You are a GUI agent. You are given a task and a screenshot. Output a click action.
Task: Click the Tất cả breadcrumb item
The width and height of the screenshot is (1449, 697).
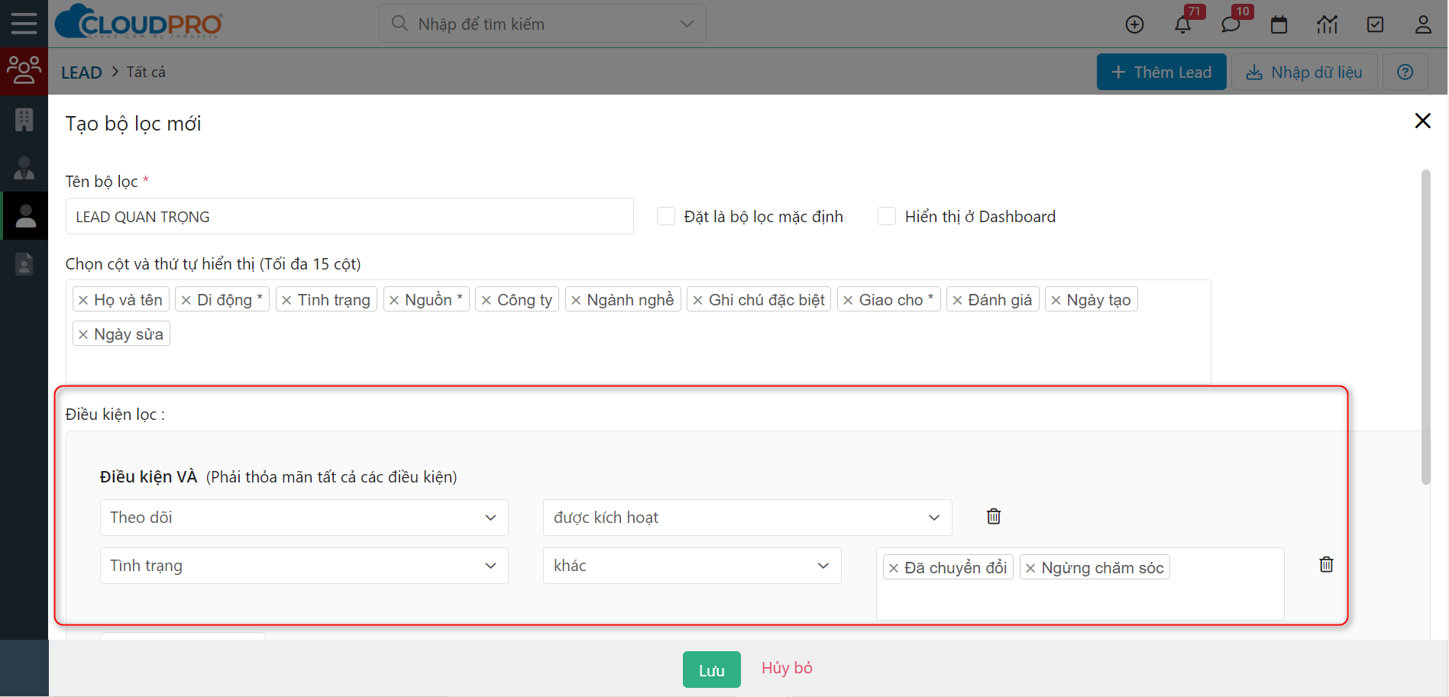[146, 72]
